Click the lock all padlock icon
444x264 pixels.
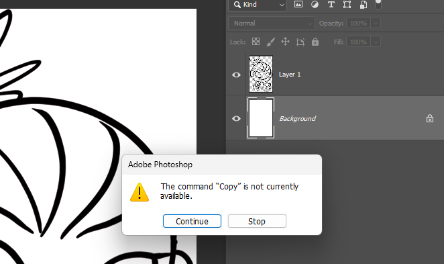tap(315, 42)
